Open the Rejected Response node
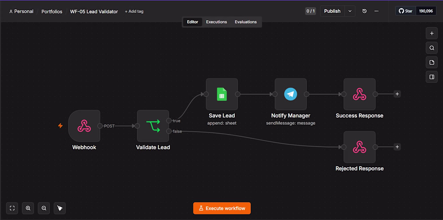The height and width of the screenshot is (220, 443). [359, 147]
